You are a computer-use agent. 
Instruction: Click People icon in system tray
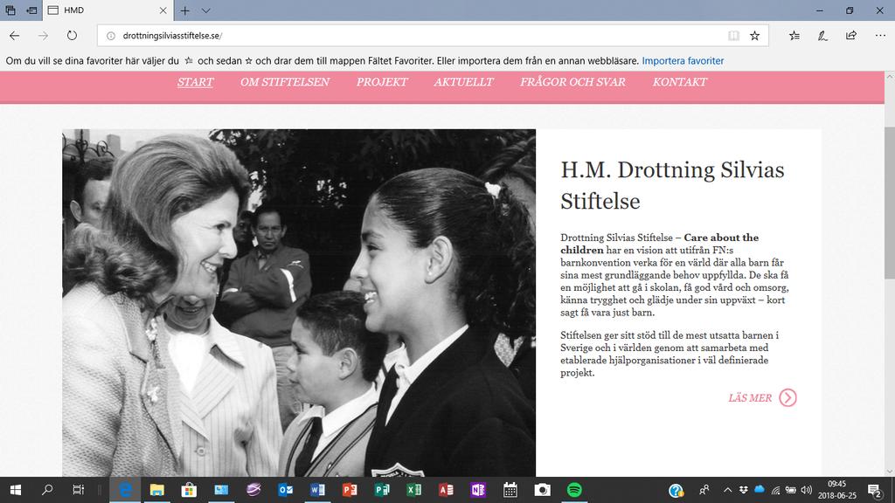[x=704, y=490]
